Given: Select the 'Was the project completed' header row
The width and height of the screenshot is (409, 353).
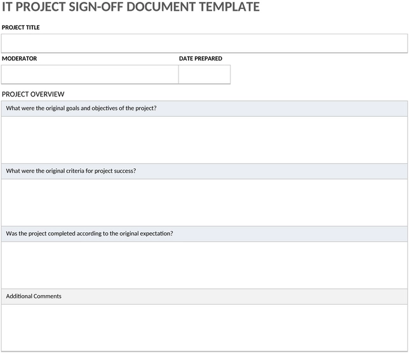Looking at the screenshot, I should [x=204, y=234].
